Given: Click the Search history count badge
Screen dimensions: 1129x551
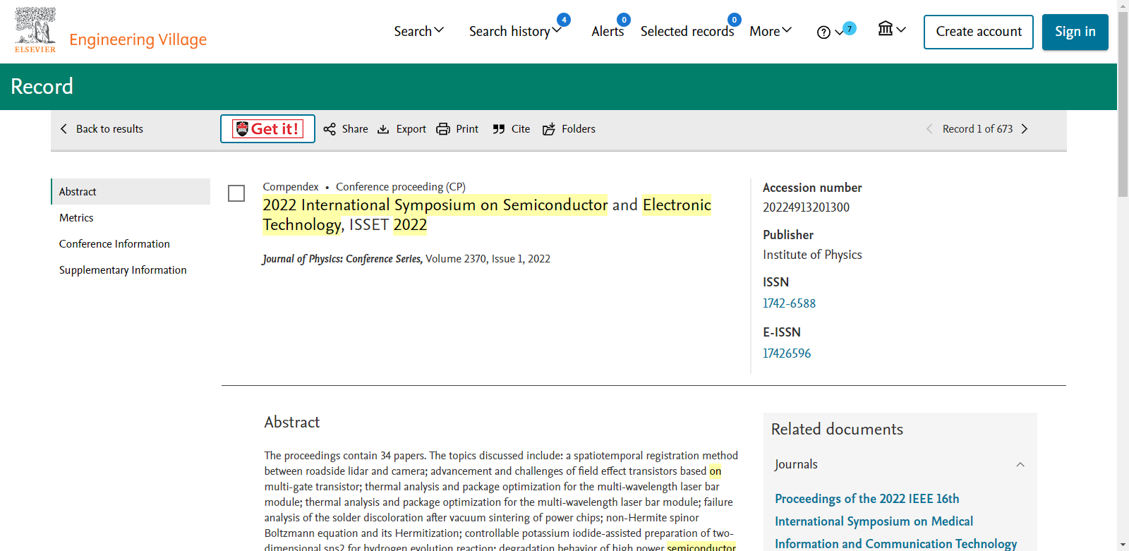Looking at the screenshot, I should click(564, 20).
